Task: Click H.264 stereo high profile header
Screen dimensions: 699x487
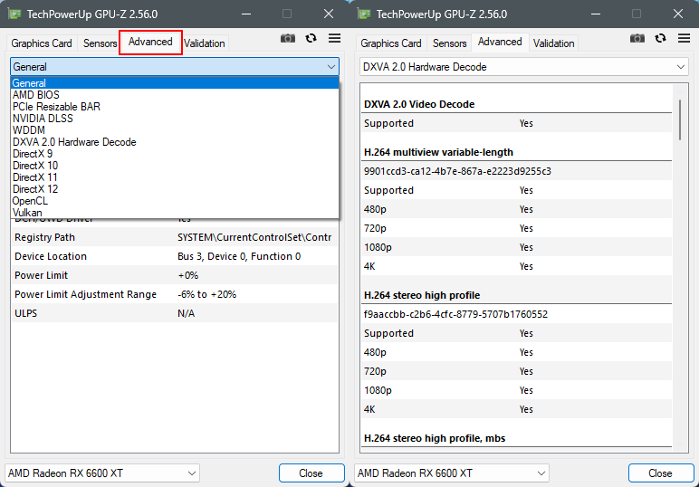Action: point(422,295)
